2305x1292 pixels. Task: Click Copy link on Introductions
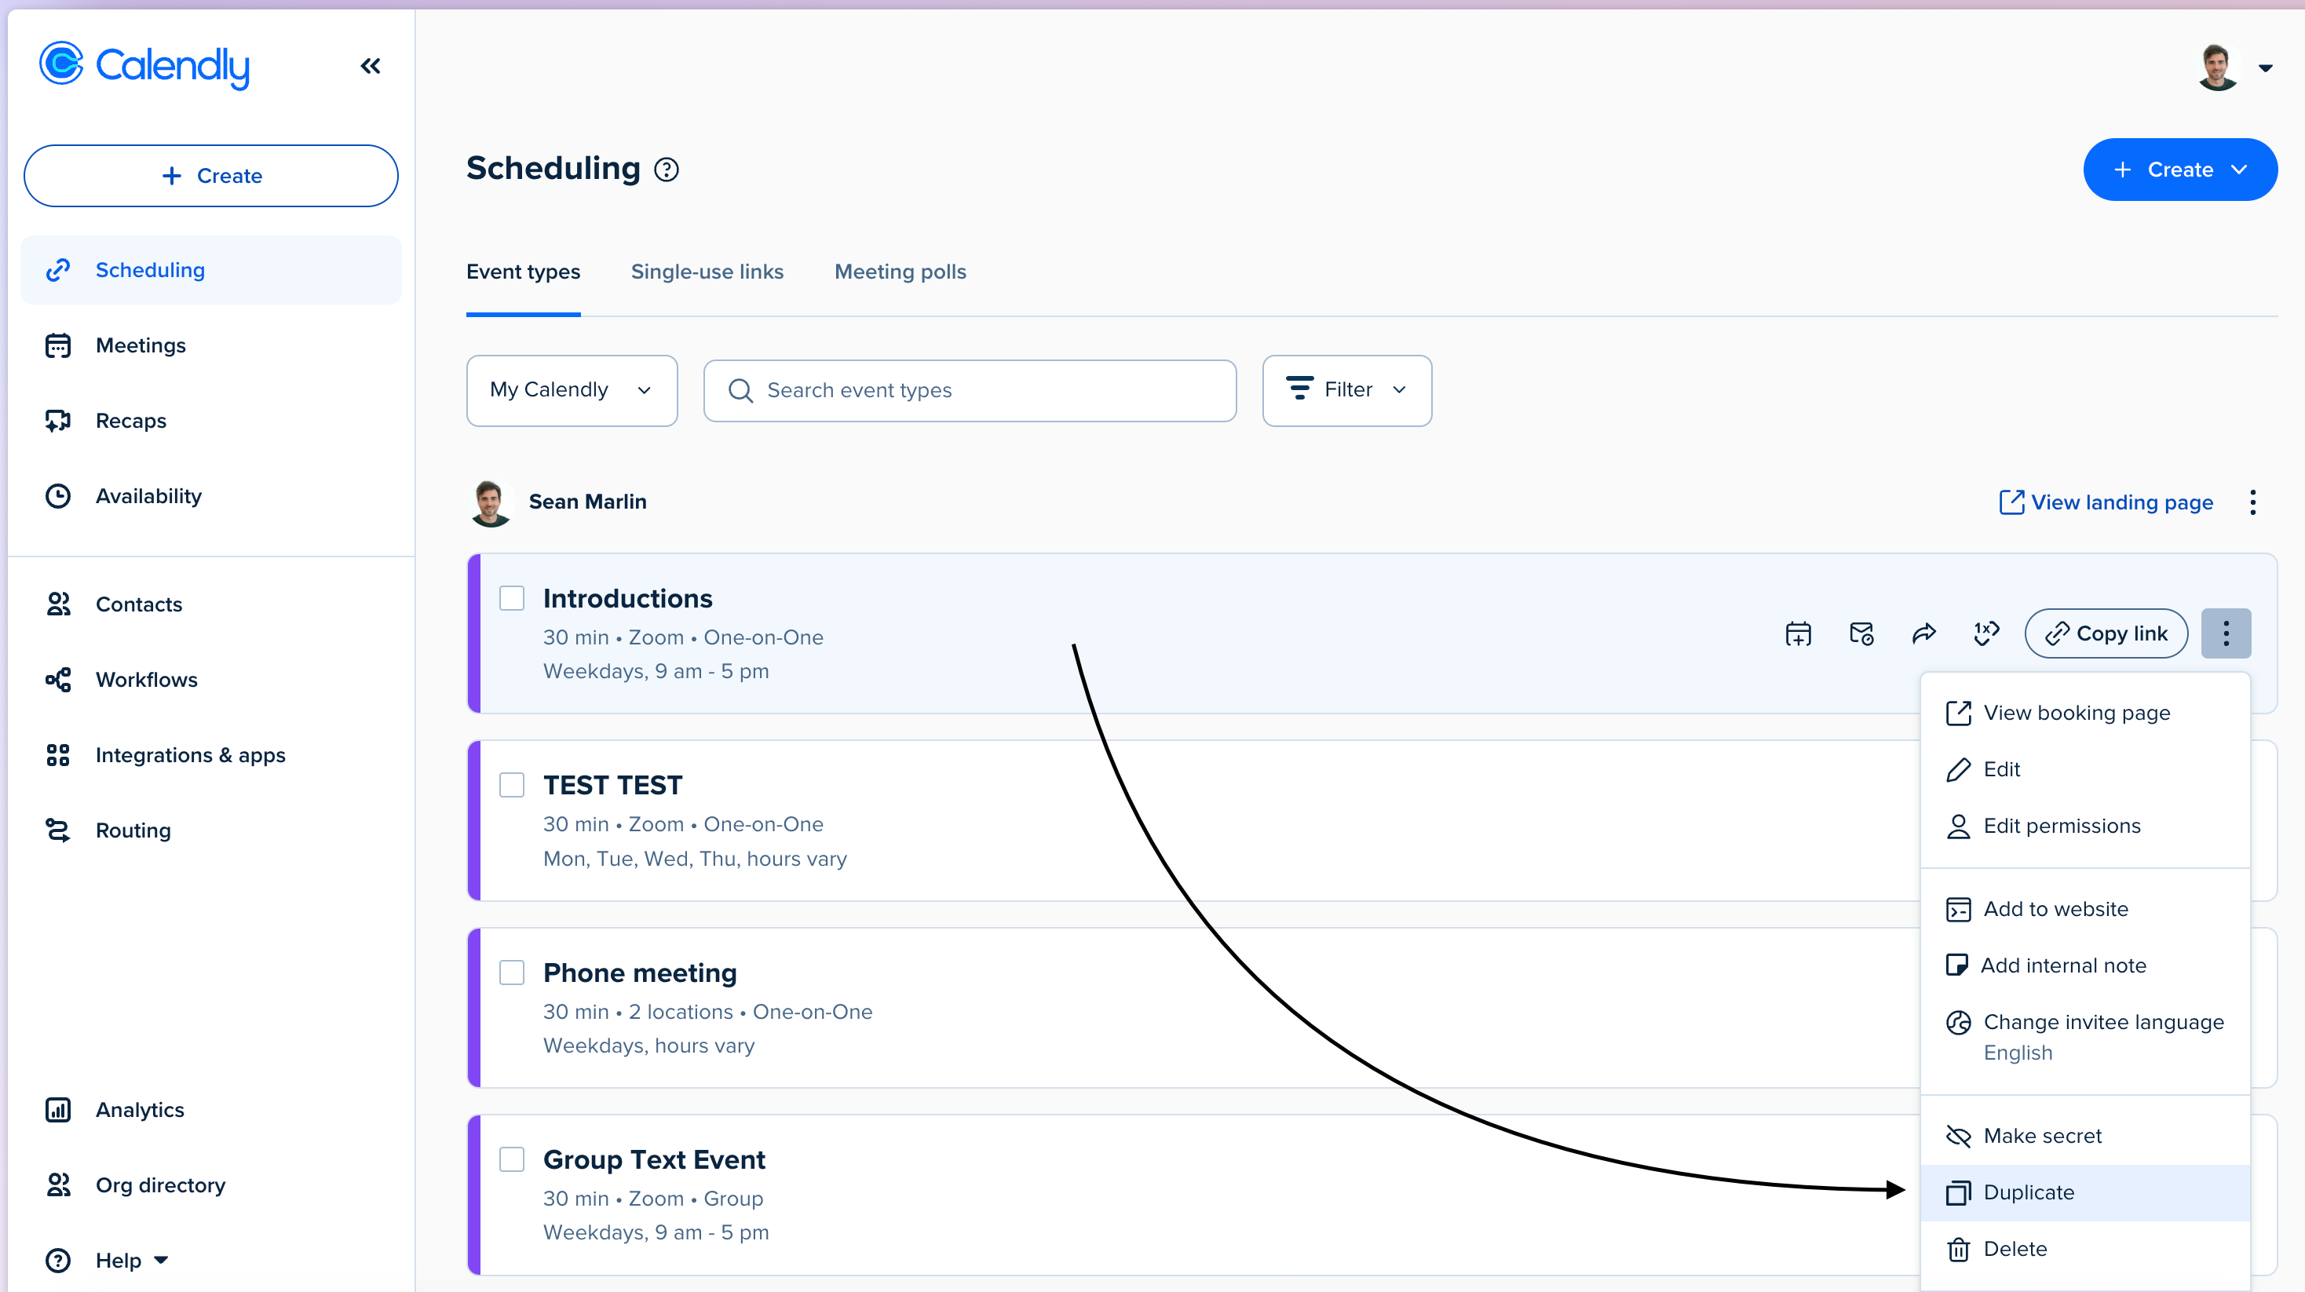point(2106,633)
